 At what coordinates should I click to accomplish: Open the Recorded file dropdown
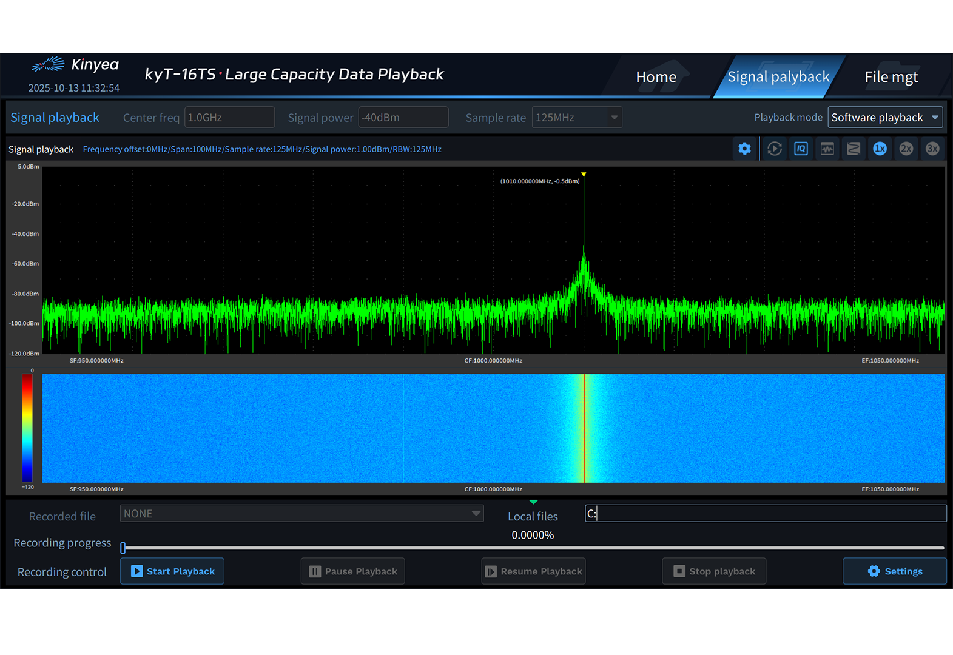301,514
